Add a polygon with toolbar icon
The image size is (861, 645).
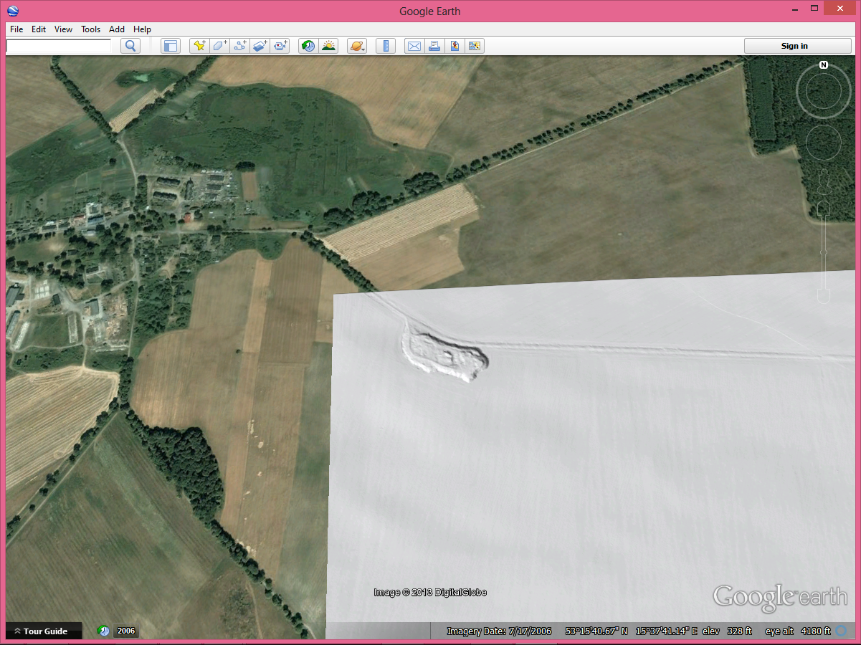(219, 46)
